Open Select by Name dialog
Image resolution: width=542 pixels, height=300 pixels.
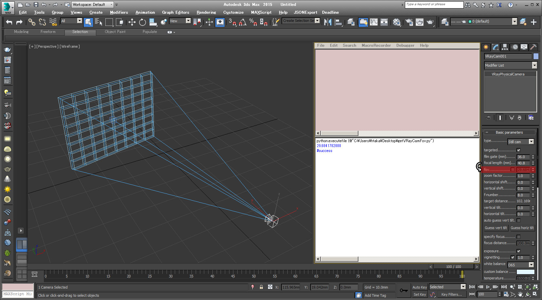click(99, 22)
